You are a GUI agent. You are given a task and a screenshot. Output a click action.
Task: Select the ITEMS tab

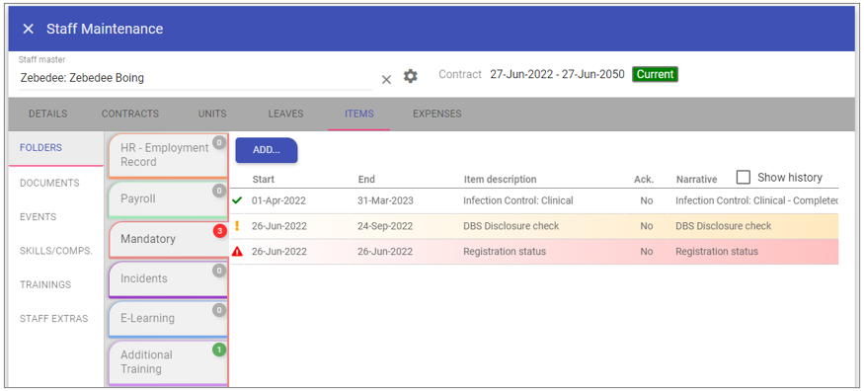tap(359, 114)
